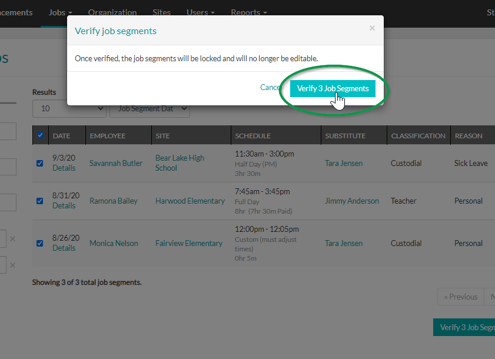Open the Sites menu
Image resolution: width=495 pixels, height=359 pixels.
pos(161,12)
